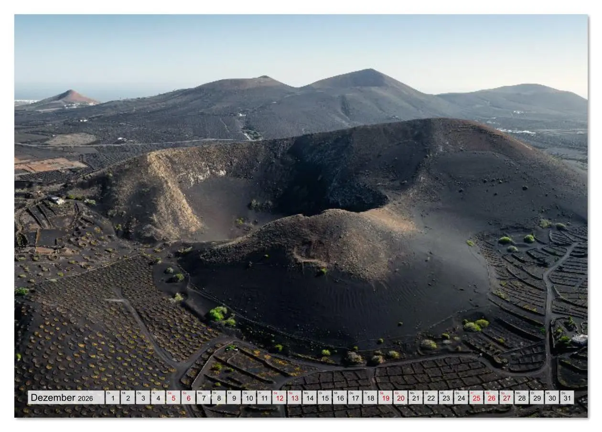
Task: Pick the last day cell, 31
Action: tap(567, 398)
